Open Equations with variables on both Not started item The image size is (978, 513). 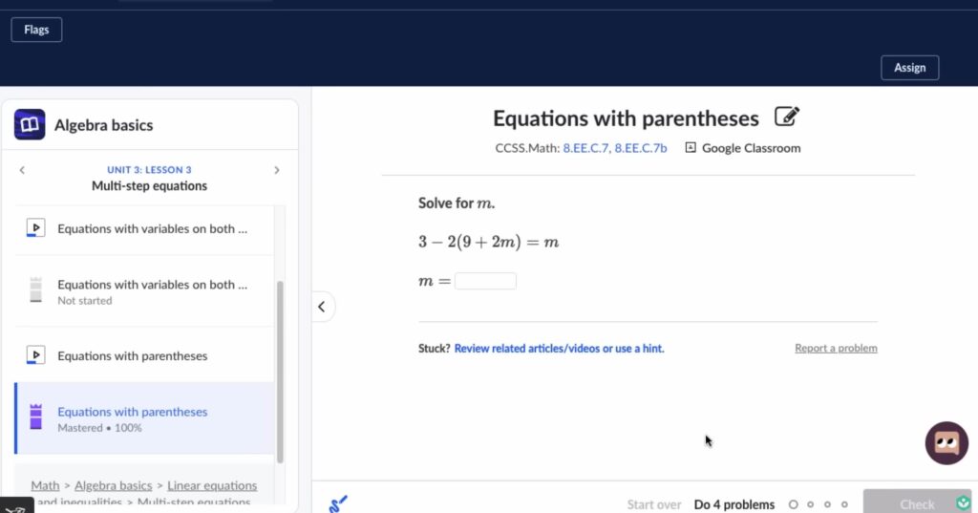144,291
